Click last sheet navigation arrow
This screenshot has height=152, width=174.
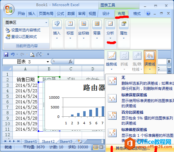pyautogui.click(x=19, y=141)
